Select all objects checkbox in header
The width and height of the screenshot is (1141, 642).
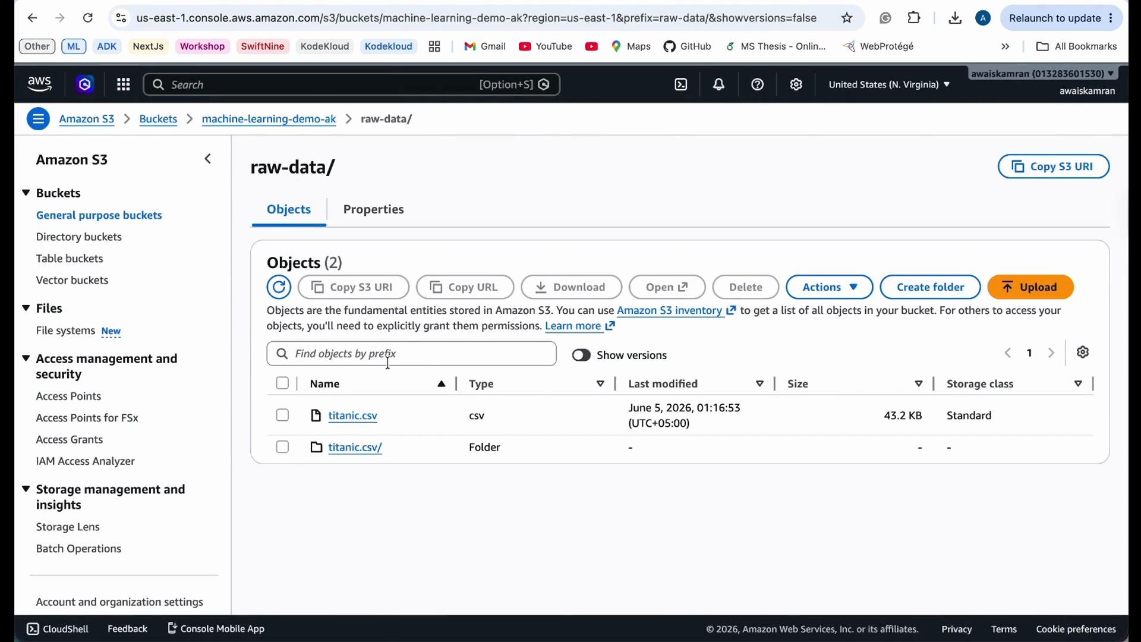(x=283, y=384)
